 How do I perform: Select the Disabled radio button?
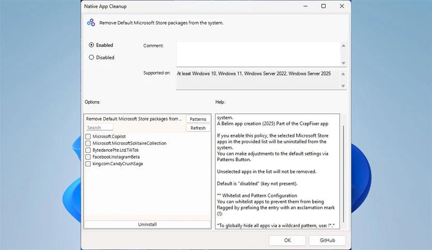tap(91, 57)
